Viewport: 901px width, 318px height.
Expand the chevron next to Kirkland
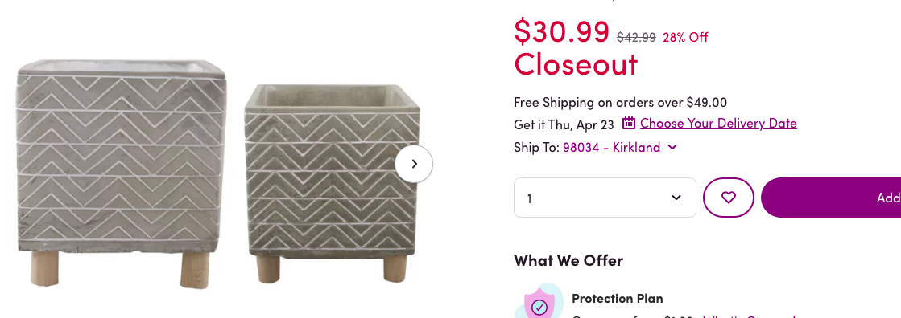click(673, 147)
